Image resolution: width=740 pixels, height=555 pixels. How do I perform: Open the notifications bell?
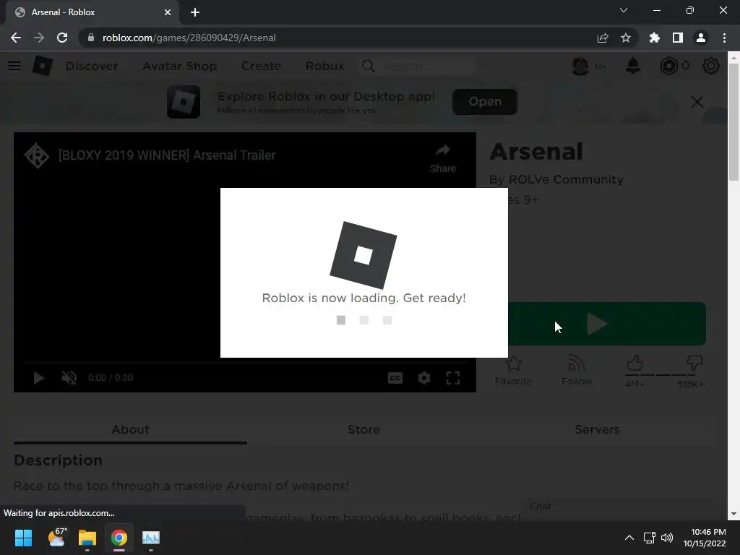[x=633, y=66]
